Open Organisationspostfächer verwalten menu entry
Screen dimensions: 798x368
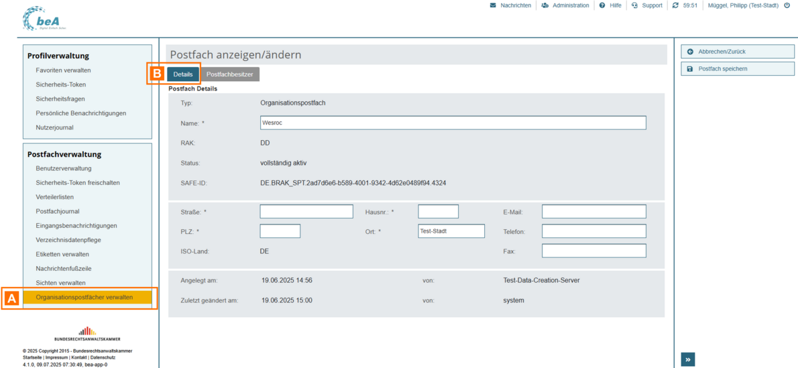[84, 297]
